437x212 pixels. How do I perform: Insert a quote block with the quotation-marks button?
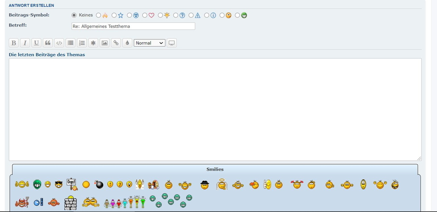click(x=48, y=43)
